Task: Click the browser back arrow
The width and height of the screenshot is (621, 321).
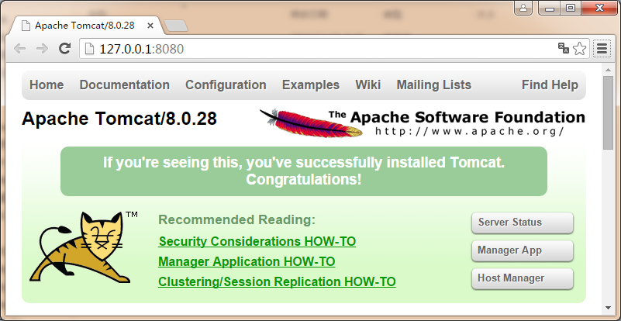Action: (x=19, y=49)
